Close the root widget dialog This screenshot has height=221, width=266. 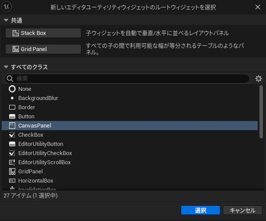tap(258, 7)
